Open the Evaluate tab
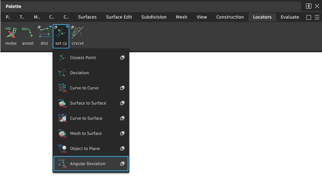Screen dimensions: 322x178 click(x=290, y=17)
